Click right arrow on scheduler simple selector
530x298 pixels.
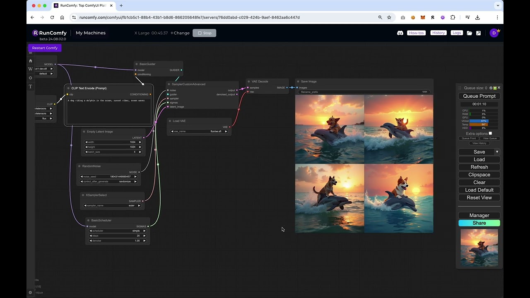(x=144, y=231)
